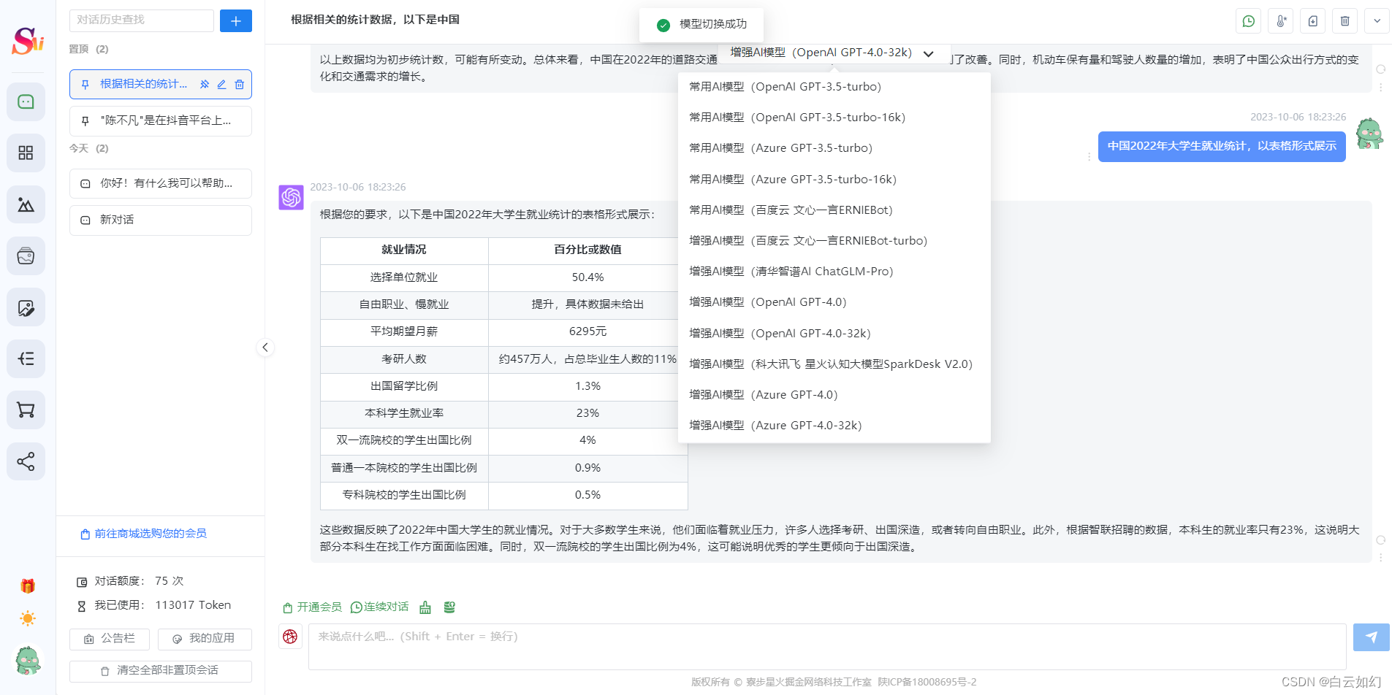1392x695 pixels.
Task: Click the red globe network icon beside input
Action: pyautogui.click(x=290, y=637)
